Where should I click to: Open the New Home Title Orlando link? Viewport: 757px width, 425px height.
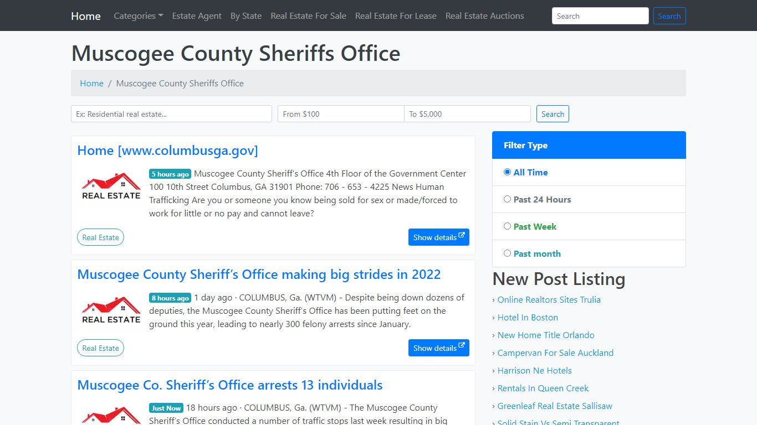click(x=546, y=335)
